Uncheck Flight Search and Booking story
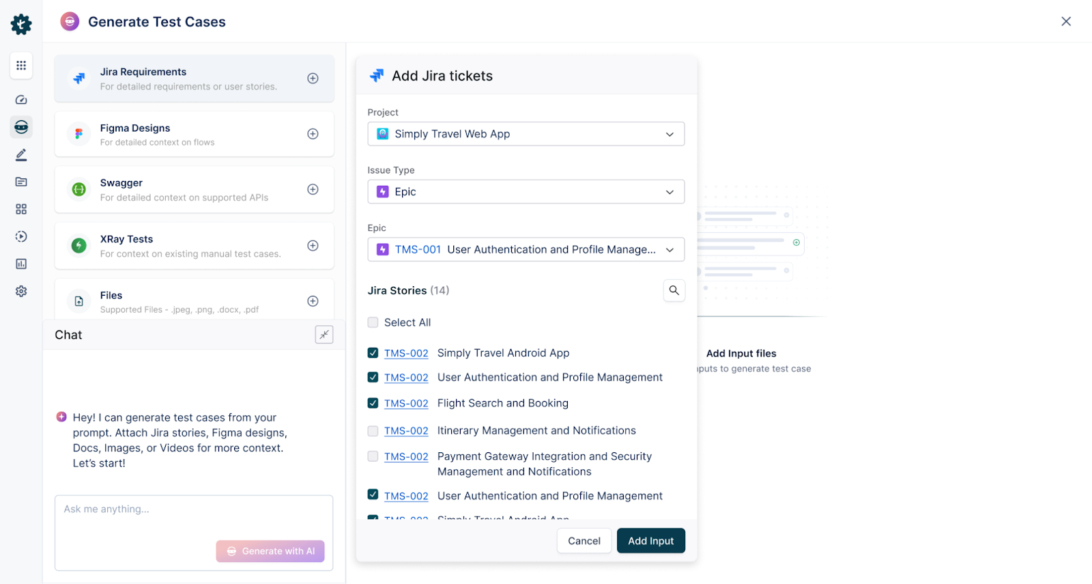This screenshot has width=1092, height=584. coord(373,403)
